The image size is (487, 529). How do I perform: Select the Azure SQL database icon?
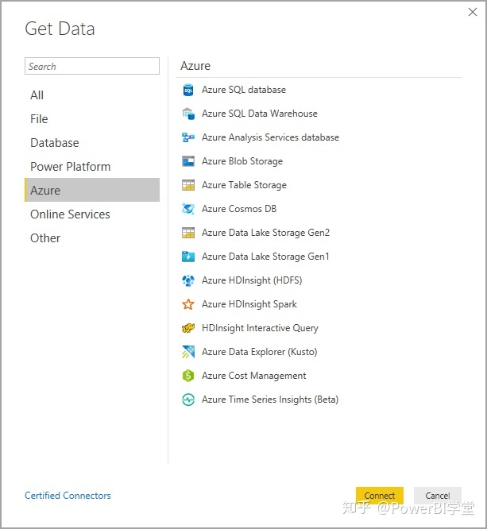click(x=188, y=90)
